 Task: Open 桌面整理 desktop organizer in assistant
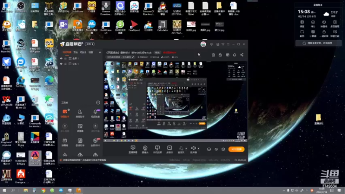tap(335, 24)
